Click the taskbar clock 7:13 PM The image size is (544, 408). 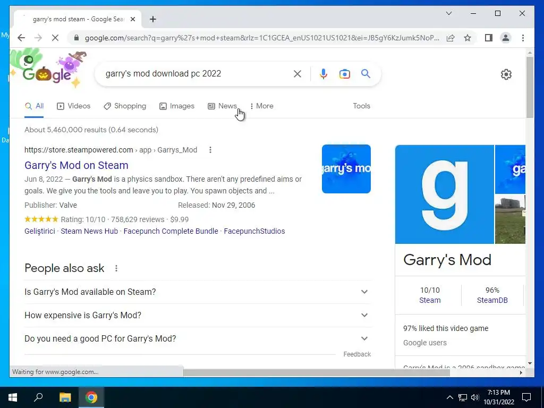(498, 397)
